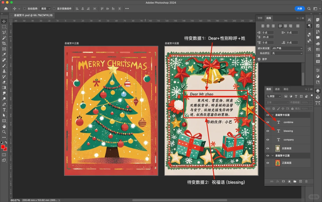Hide the blessing text layer
322x202 pixels.
tap(268, 131)
